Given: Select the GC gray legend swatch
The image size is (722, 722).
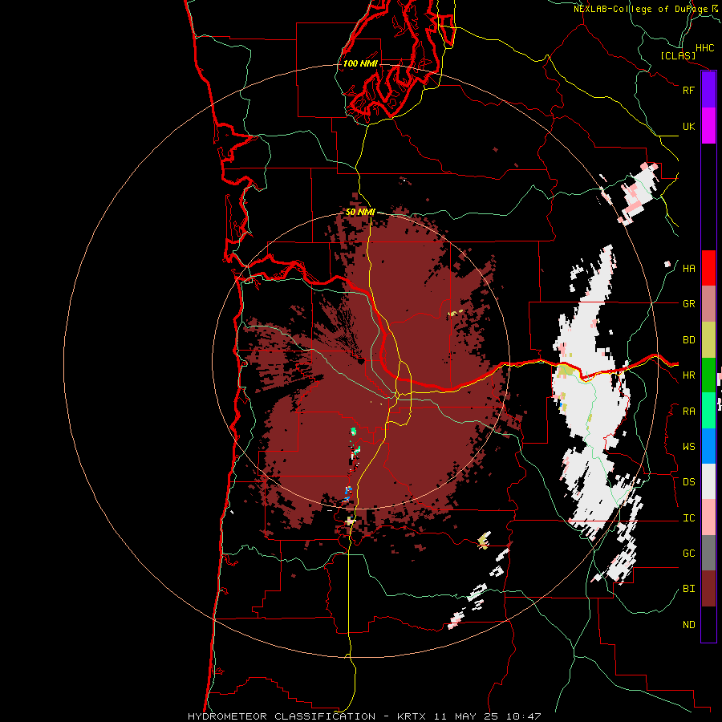Looking at the screenshot, I should click(x=708, y=553).
